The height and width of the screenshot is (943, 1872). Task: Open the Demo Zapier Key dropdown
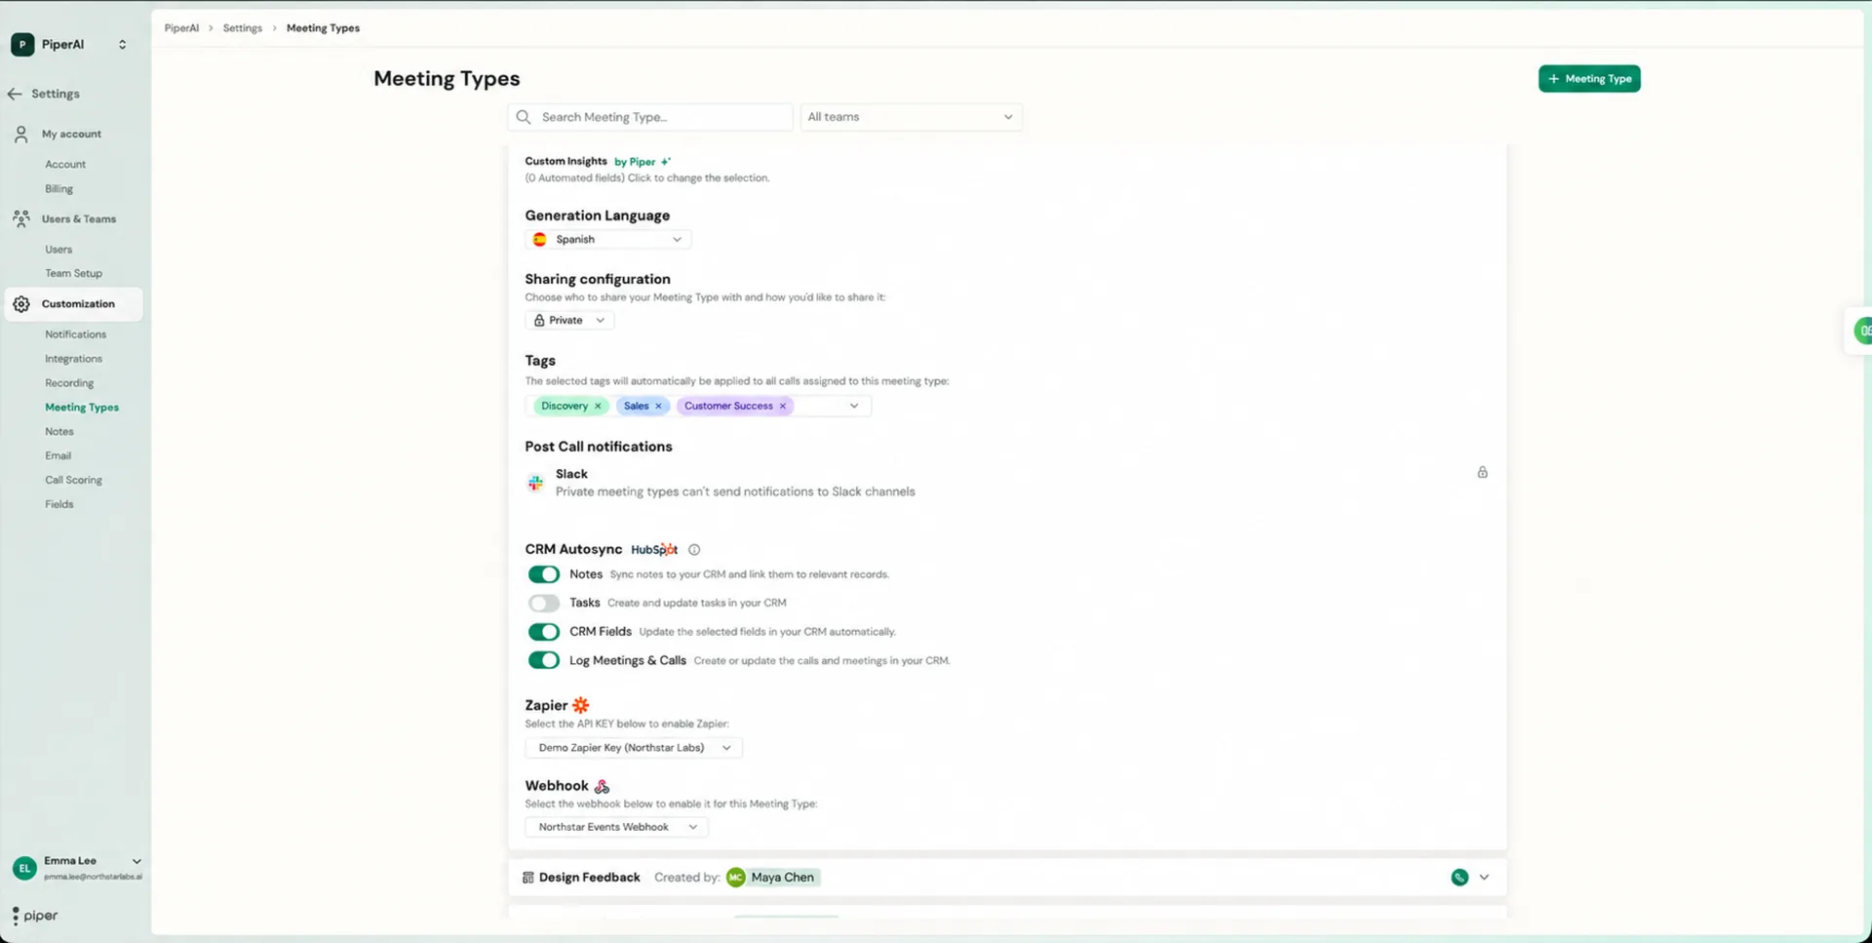[633, 748]
